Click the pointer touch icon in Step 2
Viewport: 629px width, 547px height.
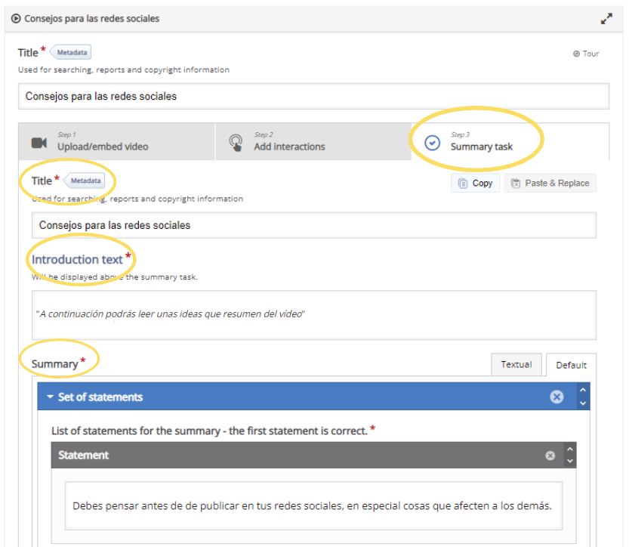236,143
